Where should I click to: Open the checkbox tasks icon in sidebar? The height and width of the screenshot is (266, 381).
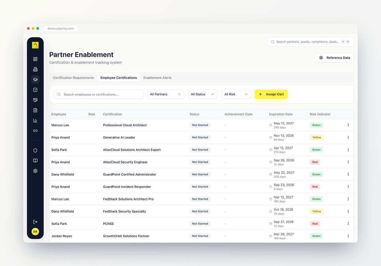click(35, 90)
